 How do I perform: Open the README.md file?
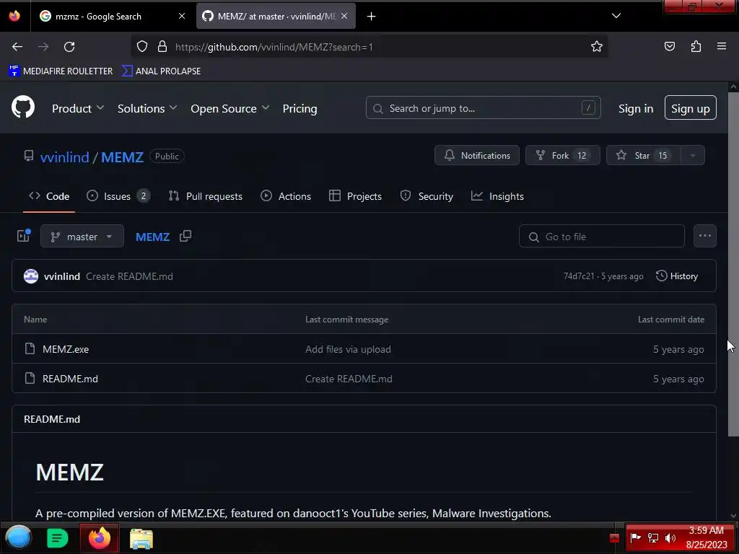pyautogui.click(x=70, y=379)
